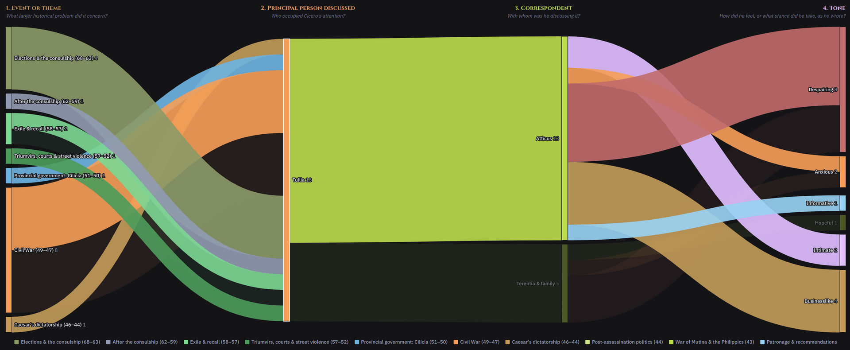Click the legend swatch for After the consulship
The width and height of the screenshot is (850, 350).
coord(108,342)
